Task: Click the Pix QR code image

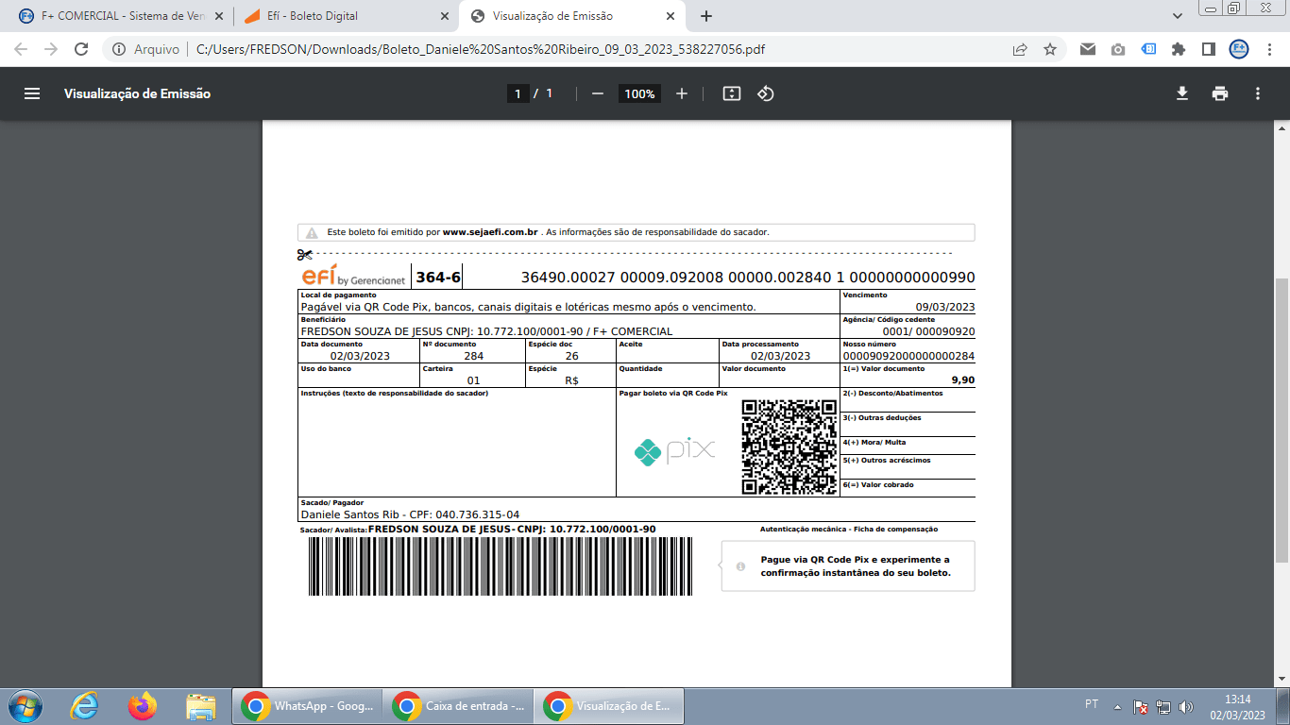Action: [789, 447]
